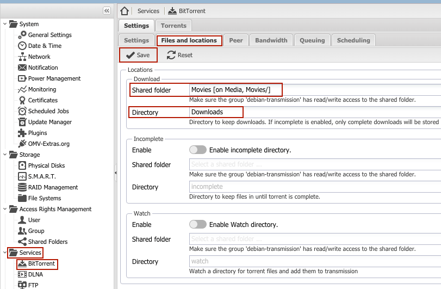Image resolution: width=441 pixels, height=289 pixels.
Task: Click Incomplete Directory input field
Action: 315,187
